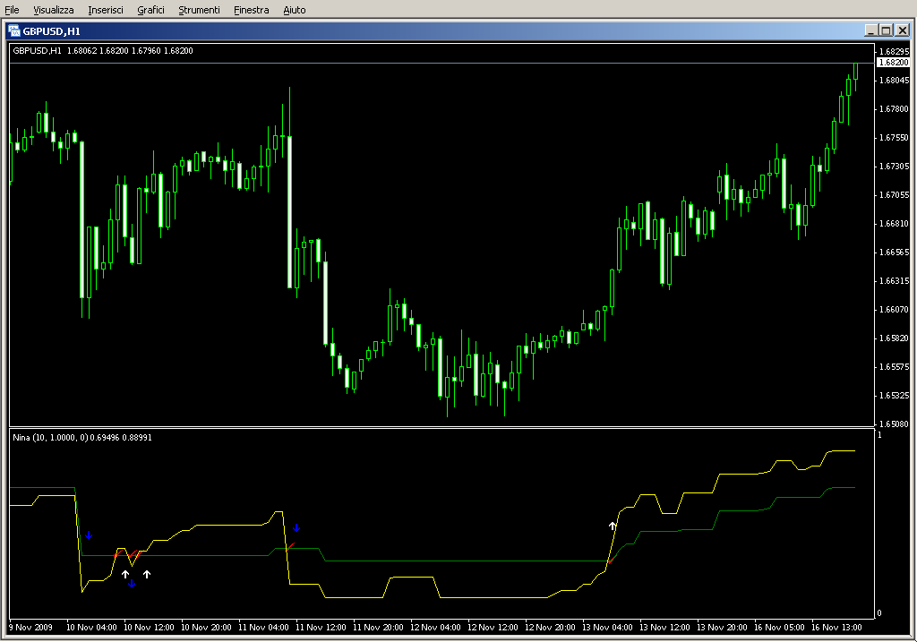This screenshot has height=642, width=917.
Task: Click the indicator scale value 0
Action: (x=879, y=613)
